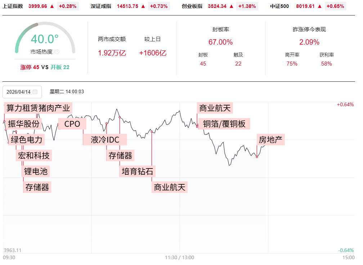This screenshot has width=363, height=265.
Task: Select the CPO chart label
Action: tap(72, 124)
